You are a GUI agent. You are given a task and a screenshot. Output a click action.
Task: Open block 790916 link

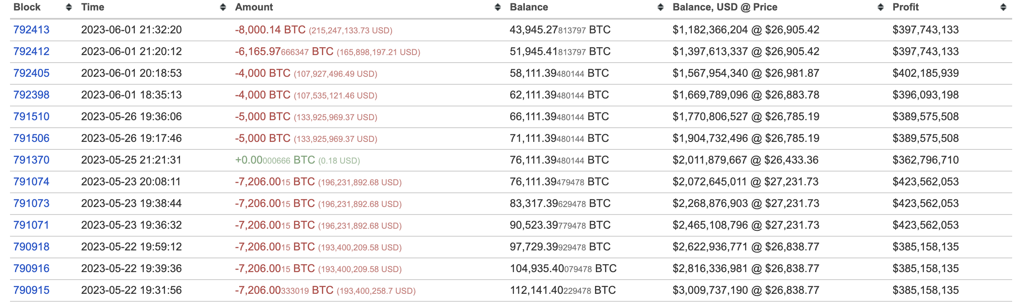[31, 268]
